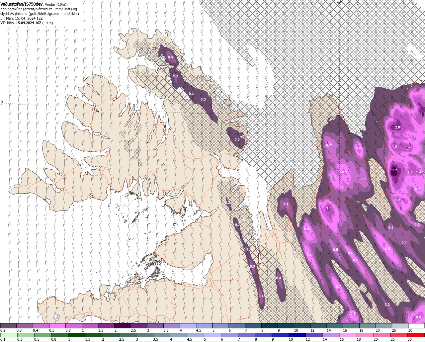Image resolution: width=425 pixels, height=342 pixels.
Task: Click the slate blue swatch labeled 6 in top legend row
Action: click(x=237, y=326)
